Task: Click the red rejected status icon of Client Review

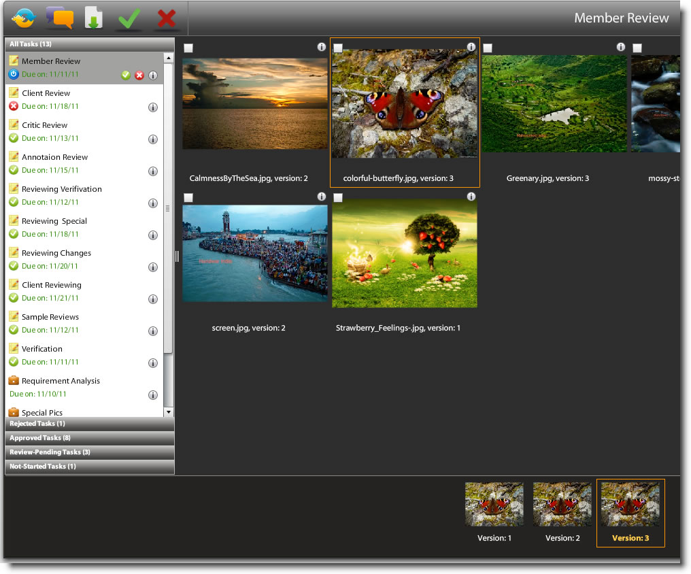Action: [14, 106]
